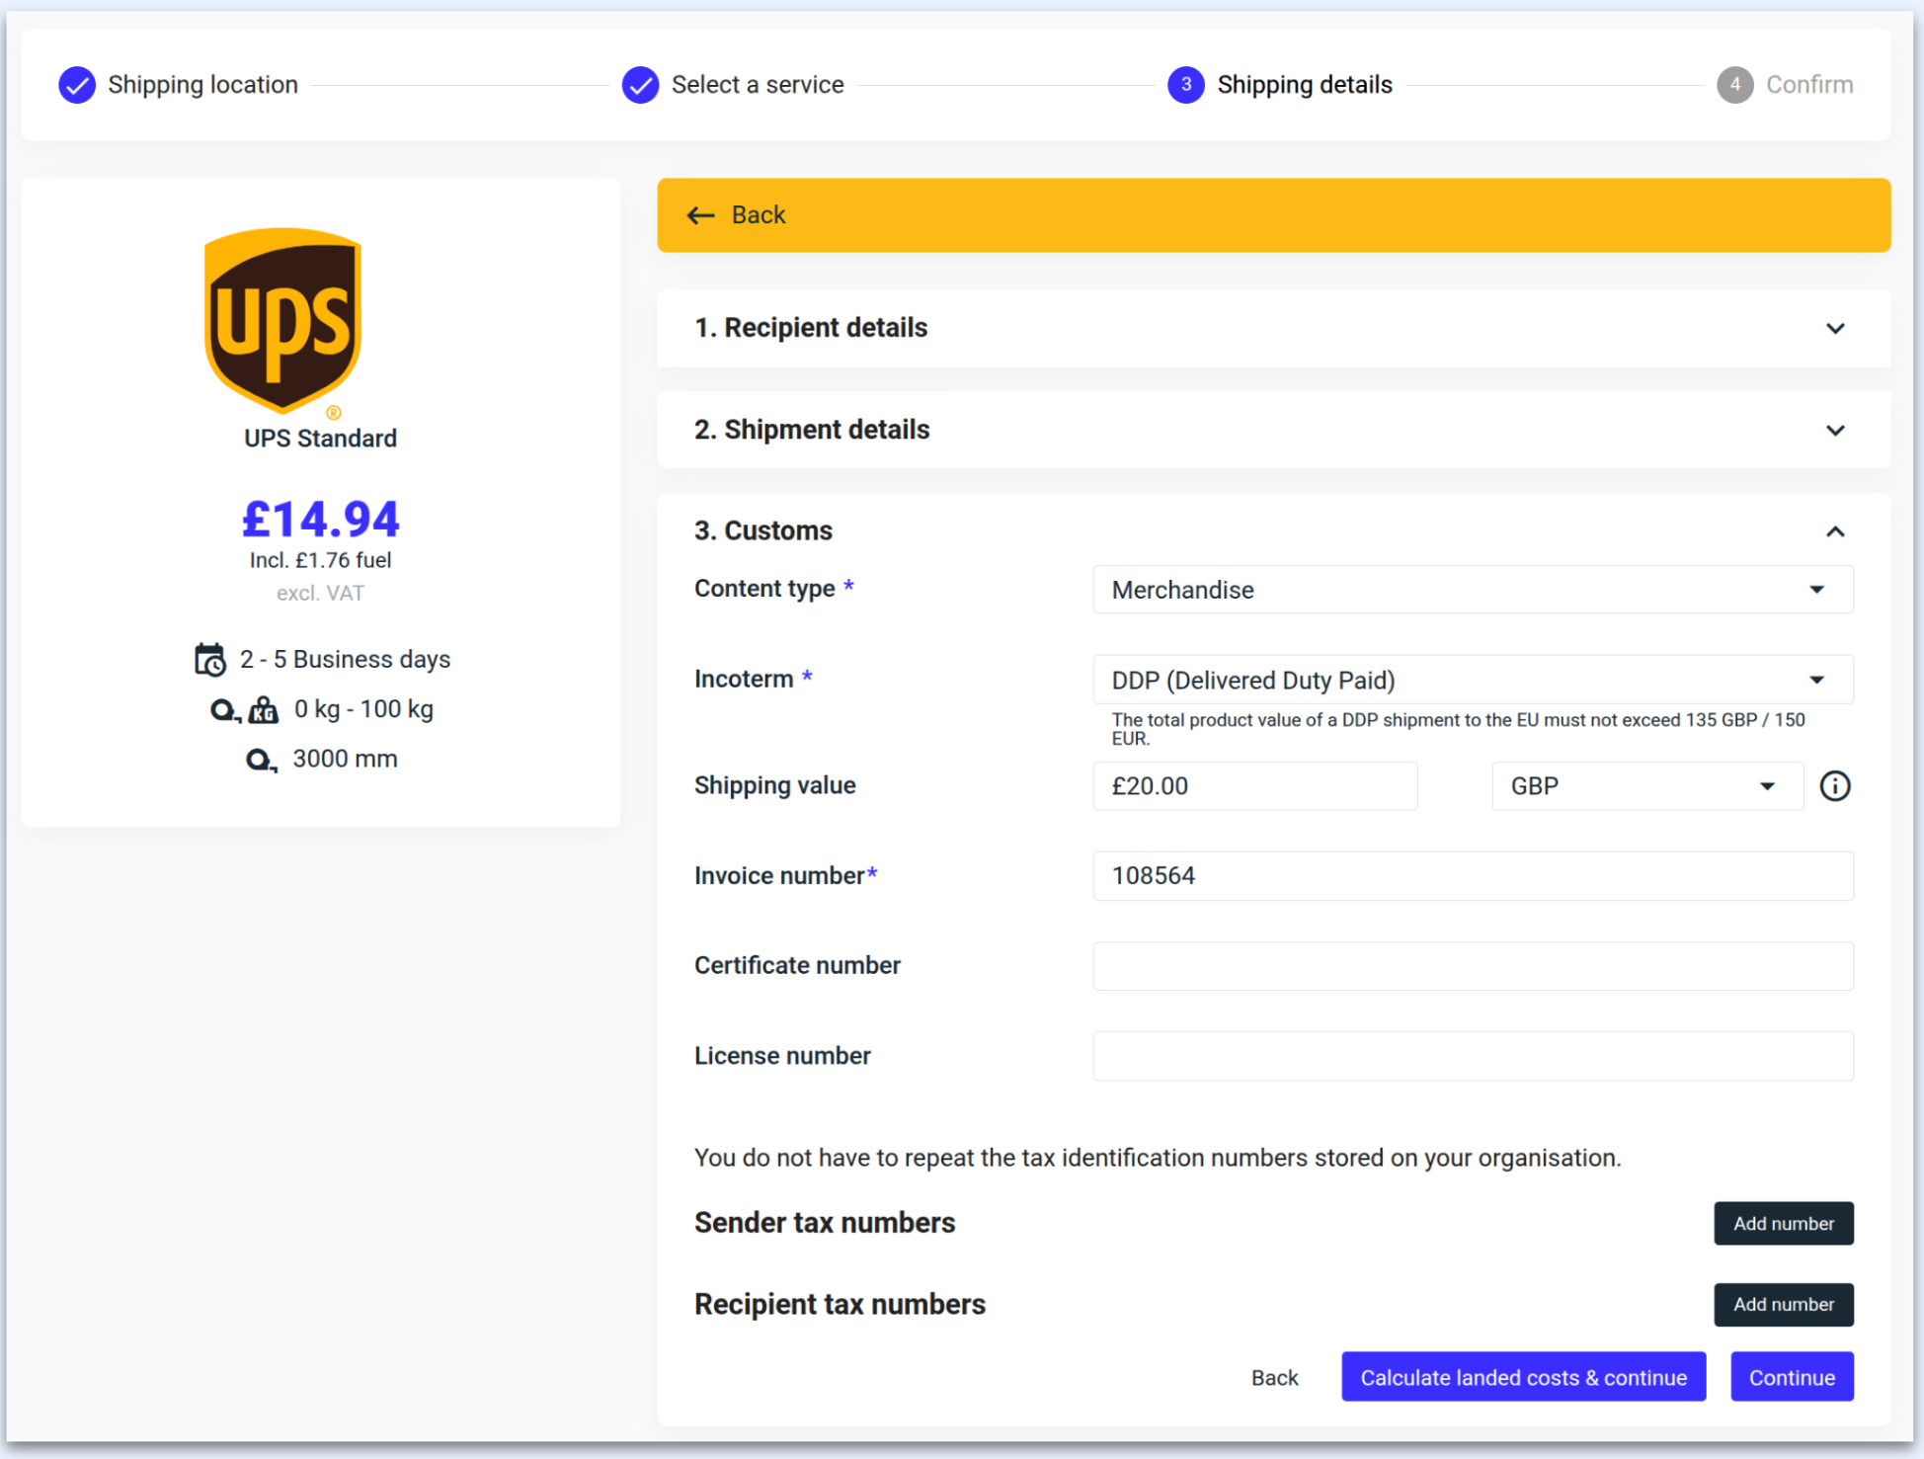The image size is (1924, 1459).
Task: Click Calculate landed costs & continue
Action: pos(1523,1377)
